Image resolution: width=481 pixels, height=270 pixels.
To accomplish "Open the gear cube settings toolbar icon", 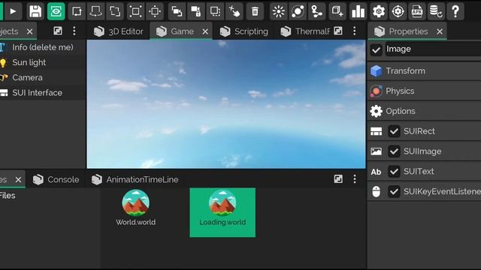I will [x=379, y=12].
